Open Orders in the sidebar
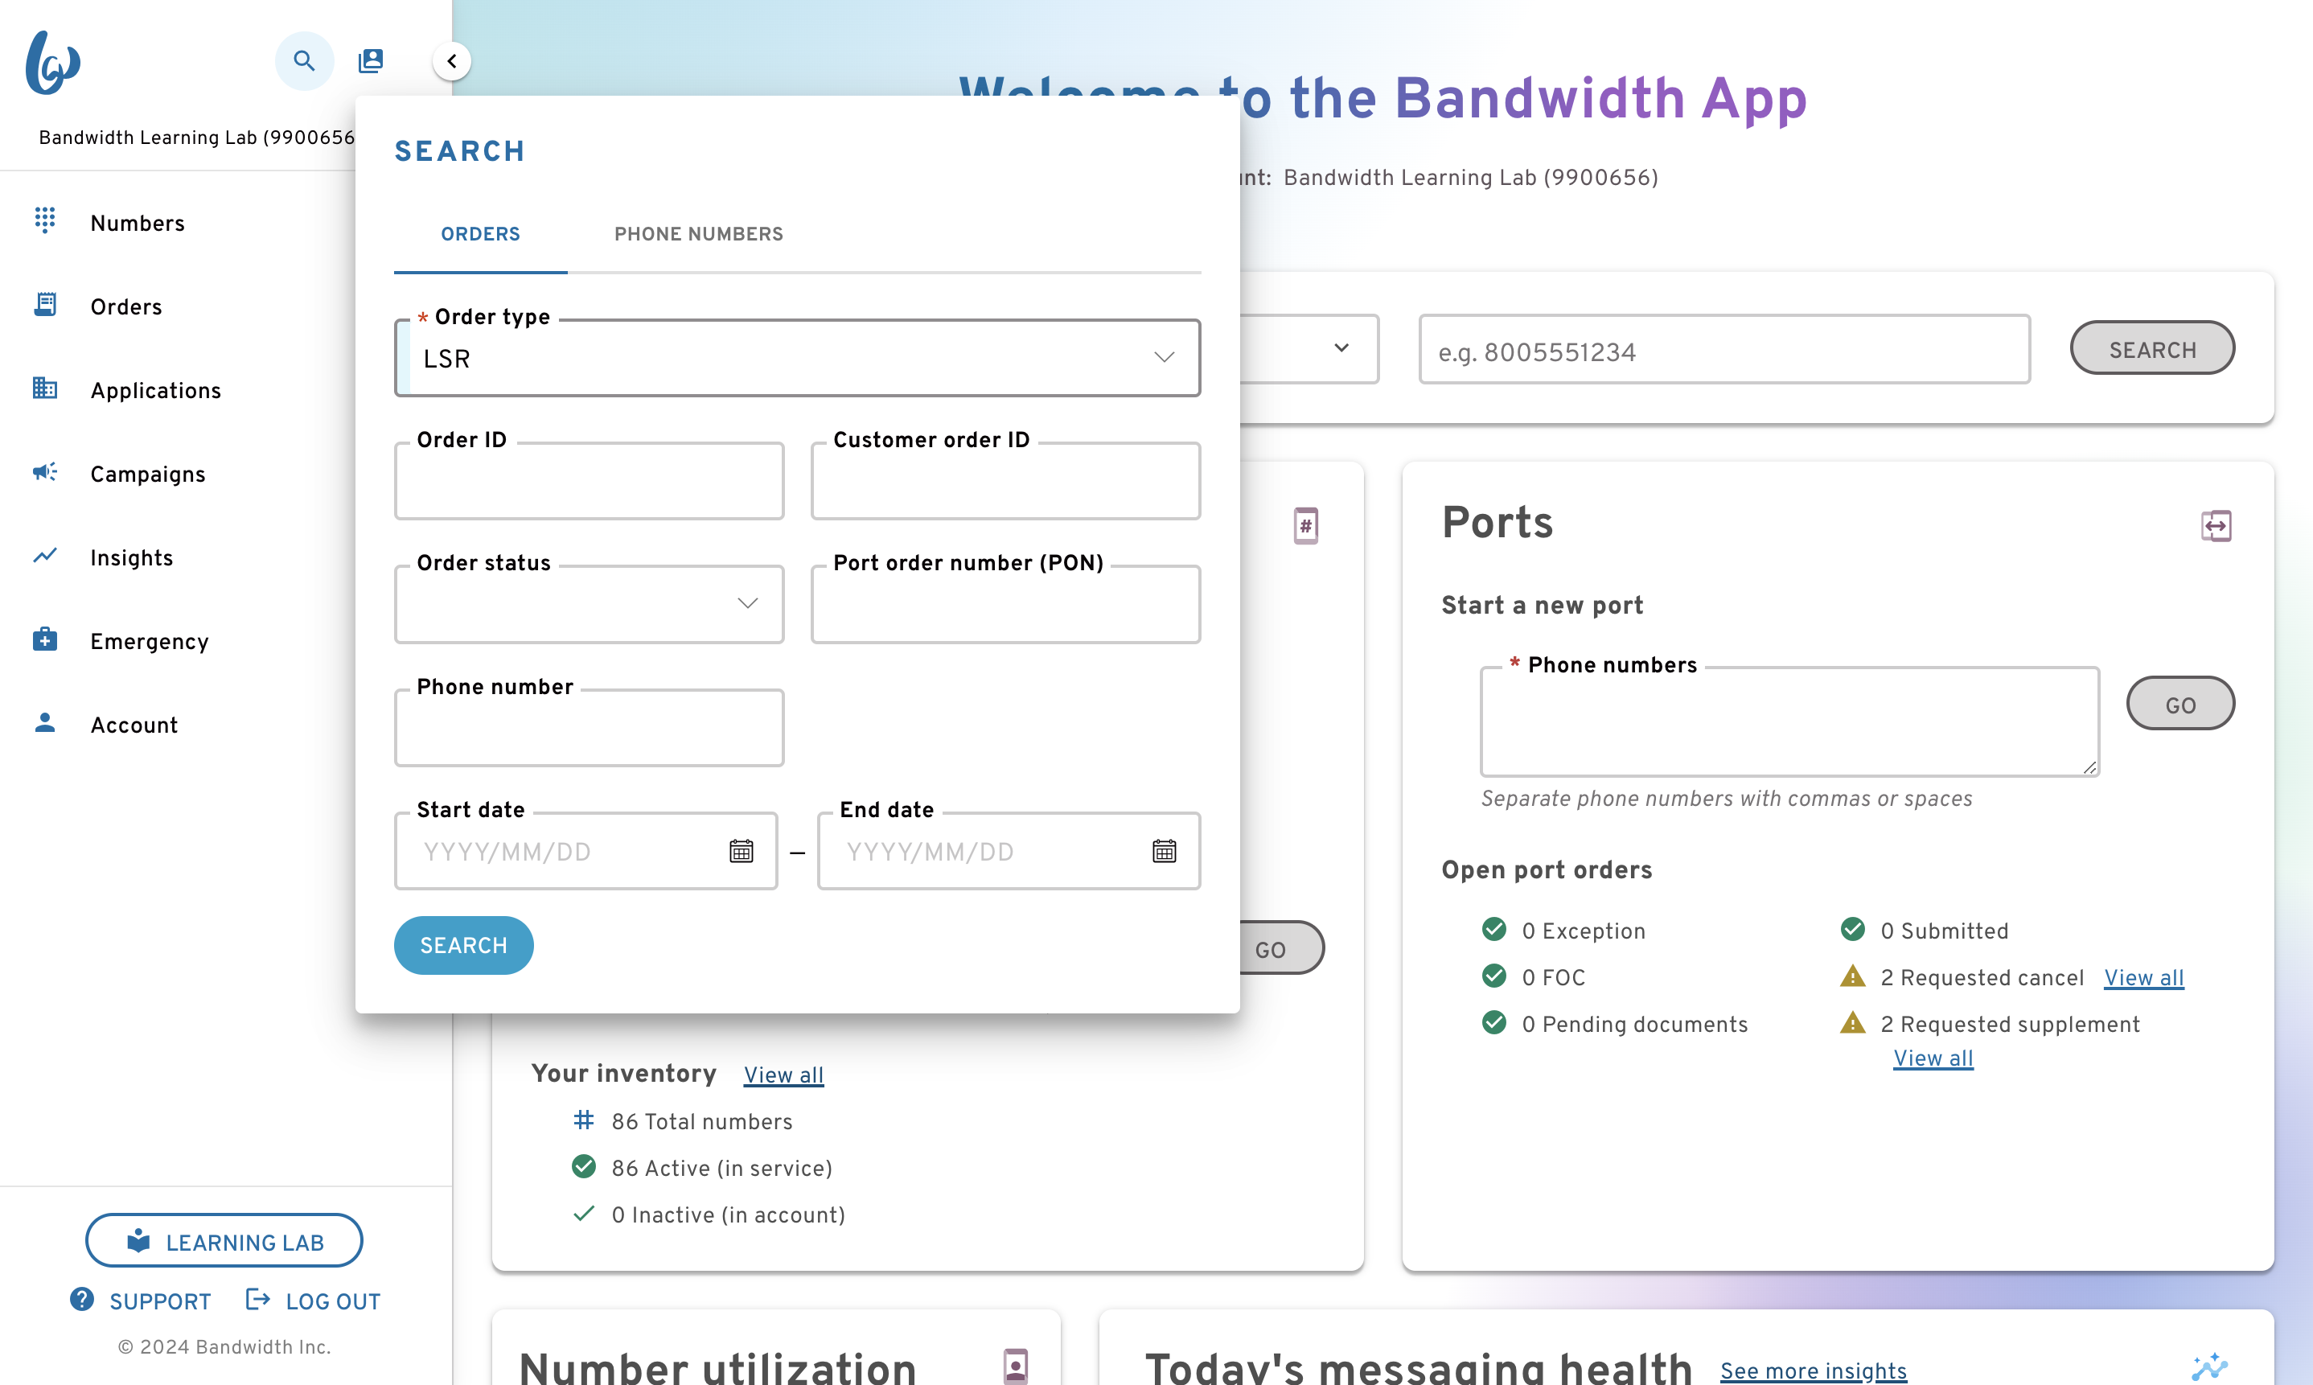This screenshot has width=2313, height=1385. pos(126,307)
